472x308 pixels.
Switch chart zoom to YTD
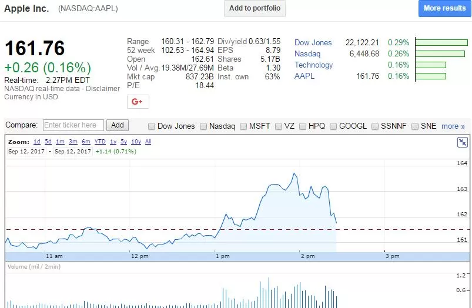pyautogui.click(x=100, y=142)
